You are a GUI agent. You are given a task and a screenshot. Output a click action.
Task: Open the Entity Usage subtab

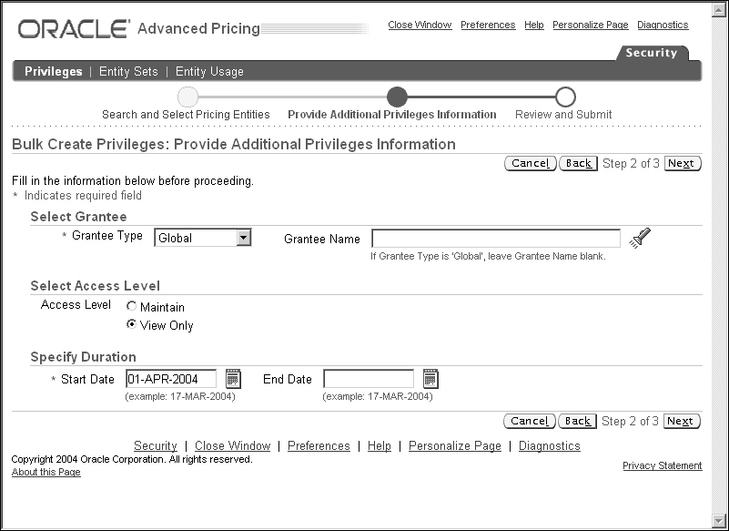209,71
